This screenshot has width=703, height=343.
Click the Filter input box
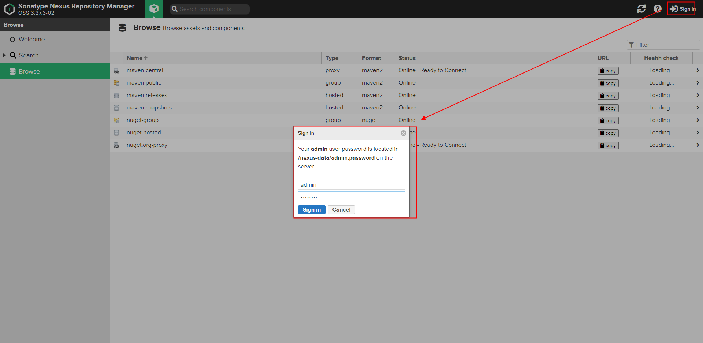coord(663,45)
